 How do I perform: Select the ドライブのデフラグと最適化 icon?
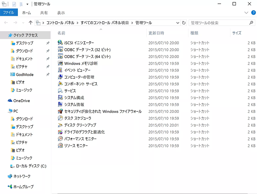tap(60, 132)
